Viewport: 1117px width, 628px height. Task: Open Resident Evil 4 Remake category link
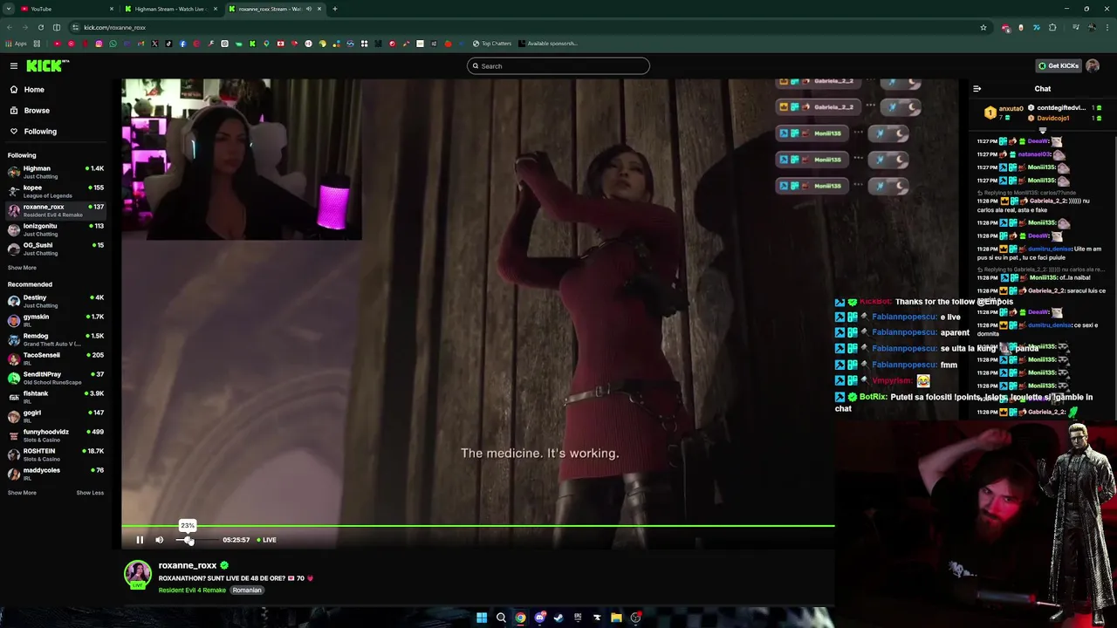(x=192, y=590)
